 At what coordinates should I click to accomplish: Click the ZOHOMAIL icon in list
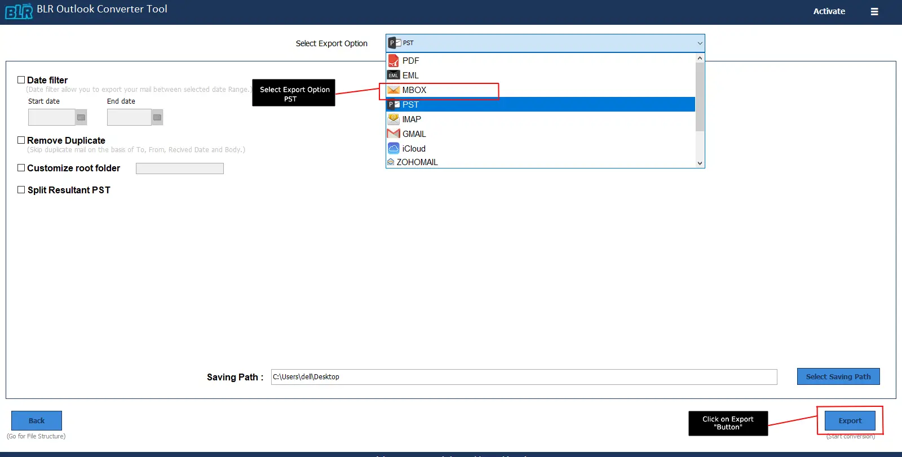(x=391, y=162)
